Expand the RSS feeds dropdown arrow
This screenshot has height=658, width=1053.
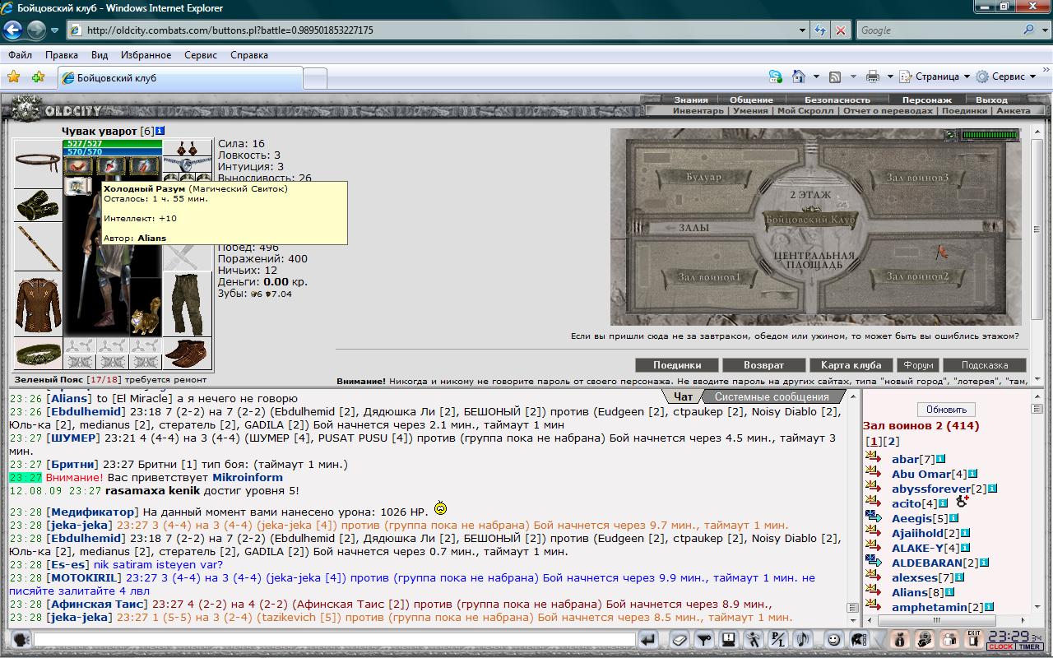tap(852, 76)
